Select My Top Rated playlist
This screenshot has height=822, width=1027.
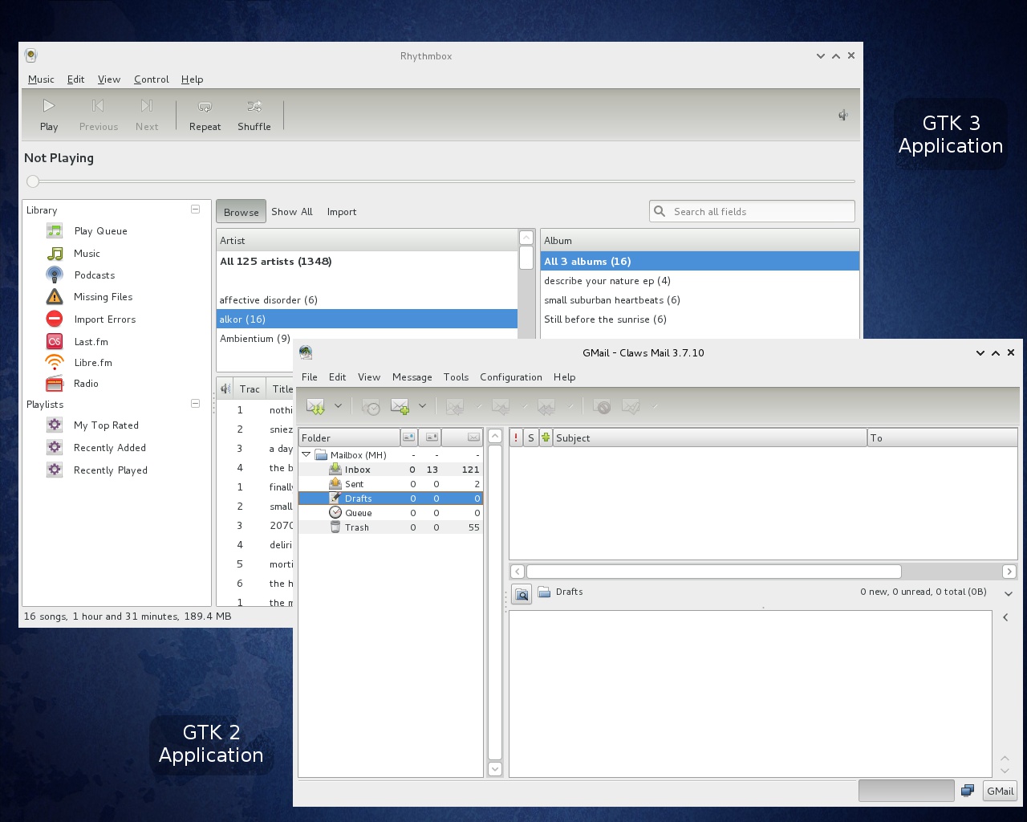coord(106,425)
